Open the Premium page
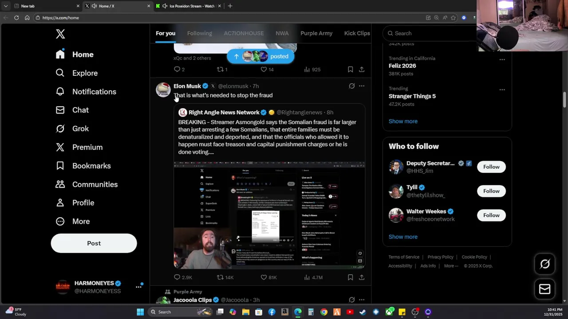Screen dimensions: 568x319 (79, 147)
